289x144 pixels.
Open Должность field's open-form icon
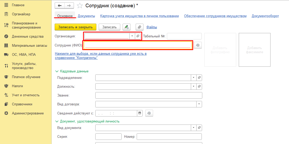pyautogui.click(x=199, y=86)
